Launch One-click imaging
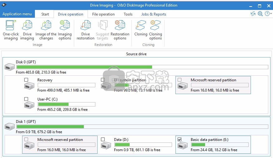The width and height of the screenshot is (273, 158). 11,30
